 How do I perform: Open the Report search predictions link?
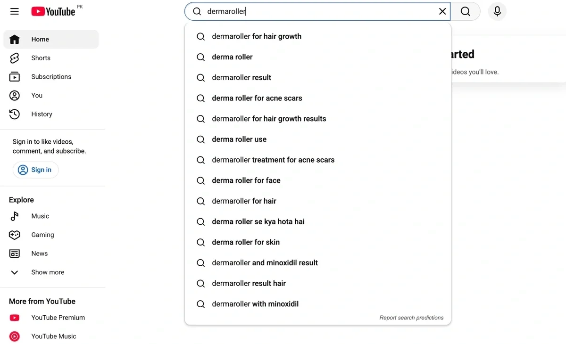tap(411, 318)
